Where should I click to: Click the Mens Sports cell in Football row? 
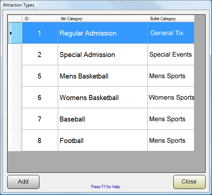(x=171, y=141)
